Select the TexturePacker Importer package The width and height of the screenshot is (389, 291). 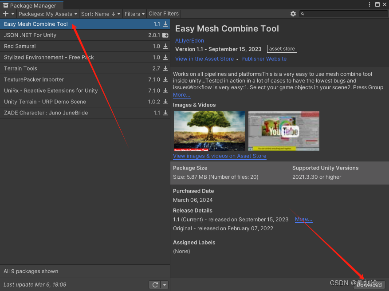(85, 79)
